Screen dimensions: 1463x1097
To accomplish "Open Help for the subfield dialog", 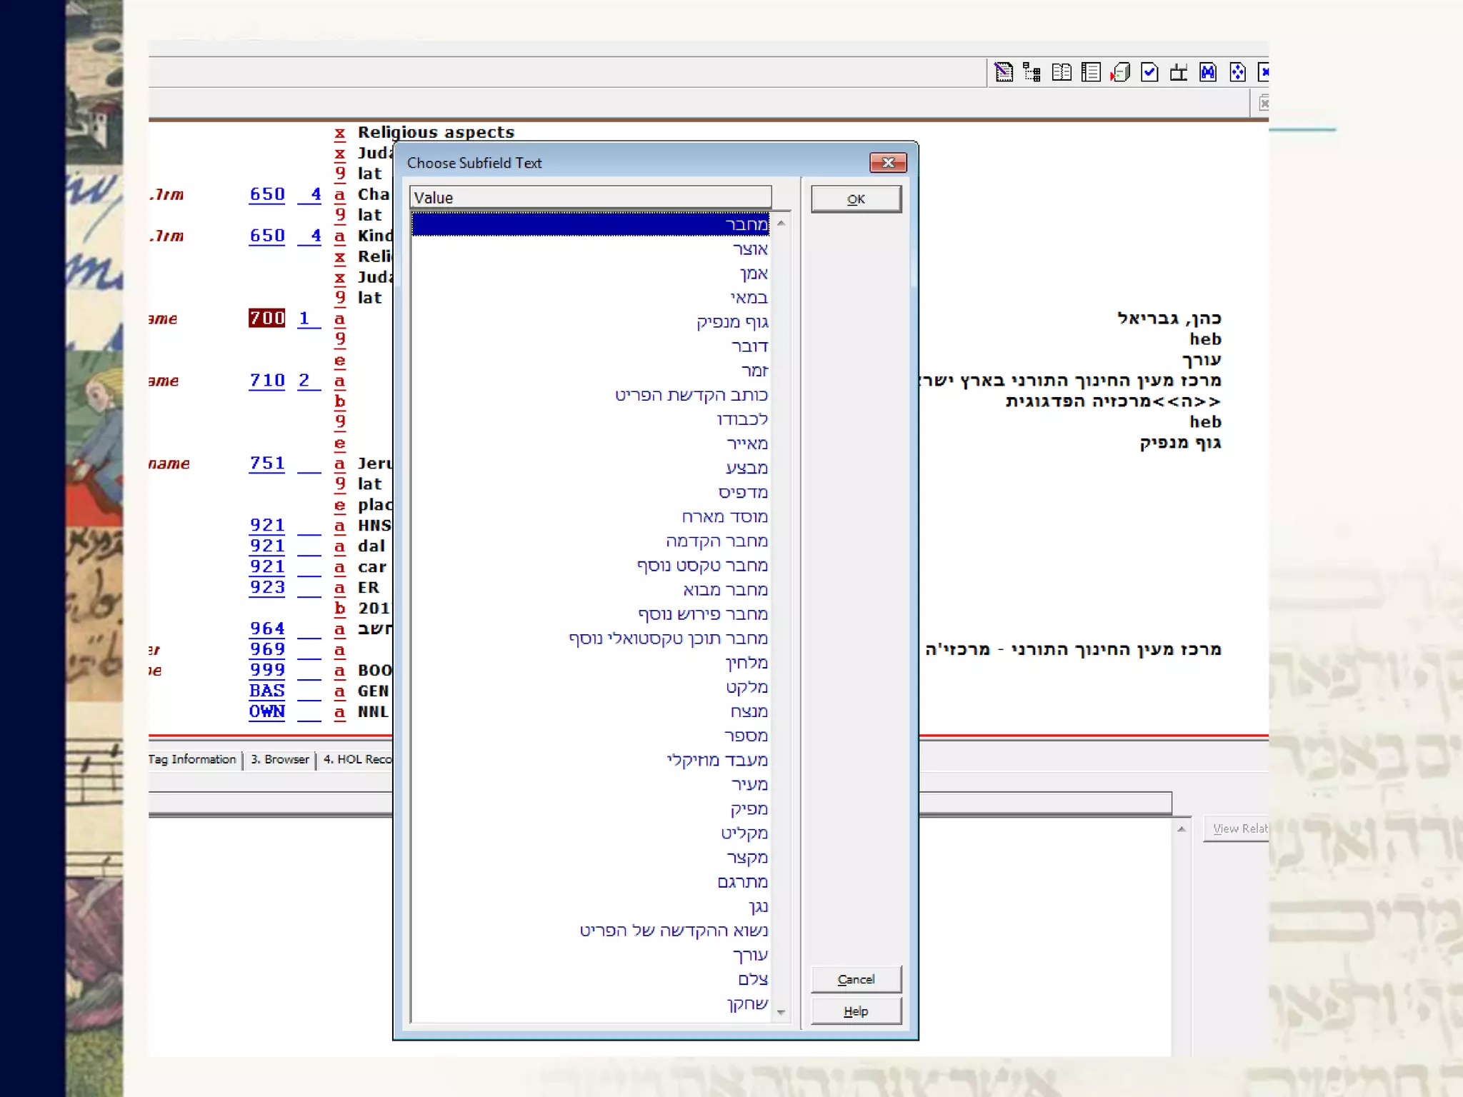I will [x=856, y=1011].
